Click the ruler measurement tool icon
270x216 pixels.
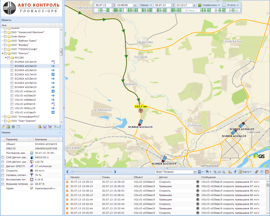tap(230, 172)
